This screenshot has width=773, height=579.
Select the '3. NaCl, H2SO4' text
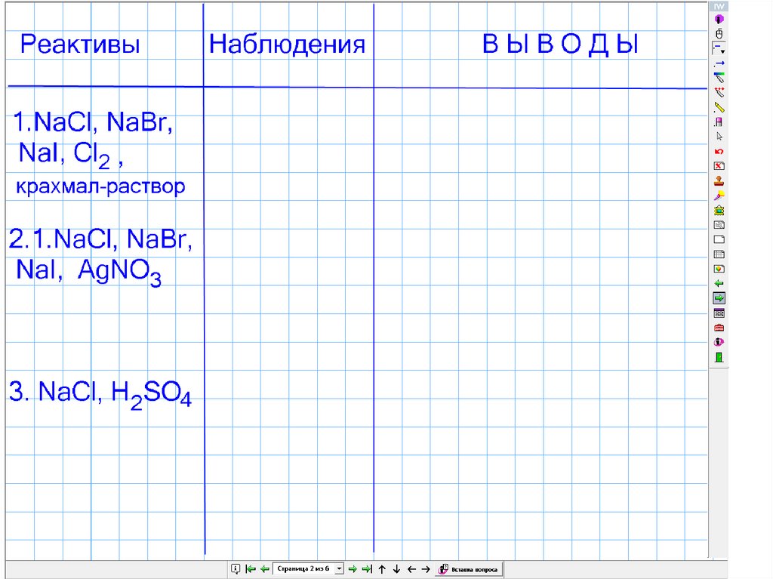point(100,393)
